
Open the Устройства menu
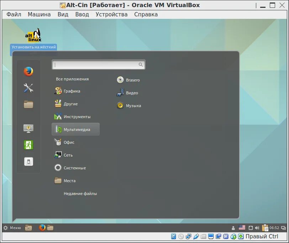coord(111,14)
